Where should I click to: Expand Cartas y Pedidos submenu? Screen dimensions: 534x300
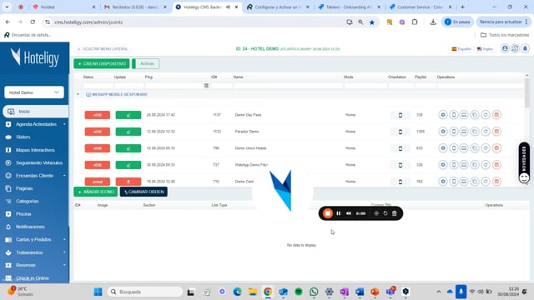[64, 239]
